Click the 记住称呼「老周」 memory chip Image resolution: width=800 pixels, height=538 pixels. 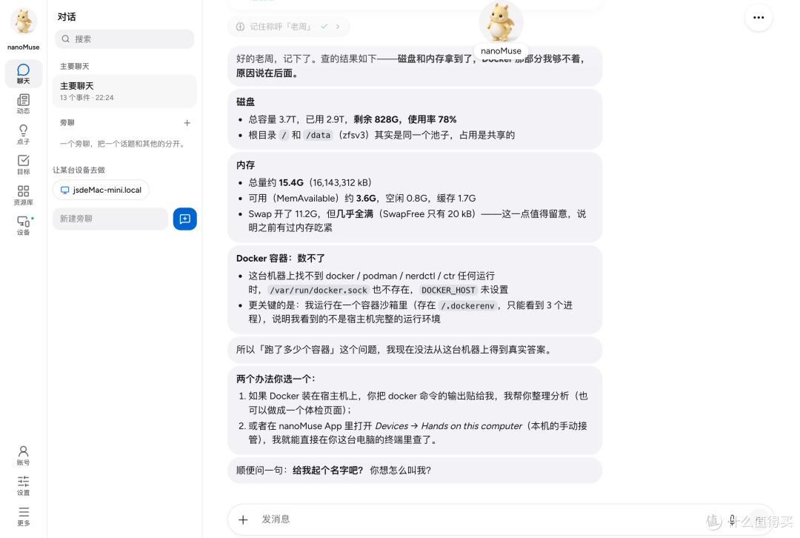pos(288,27)
